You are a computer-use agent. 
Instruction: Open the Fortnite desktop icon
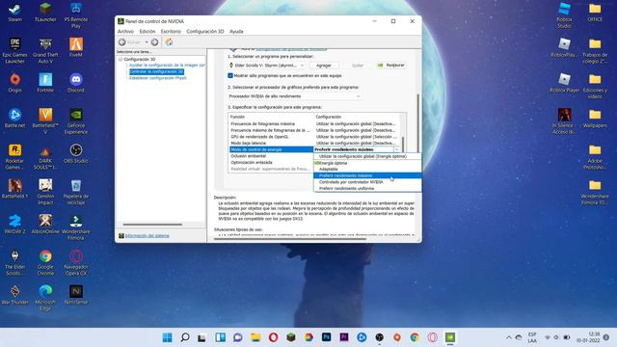pos(45,83)
